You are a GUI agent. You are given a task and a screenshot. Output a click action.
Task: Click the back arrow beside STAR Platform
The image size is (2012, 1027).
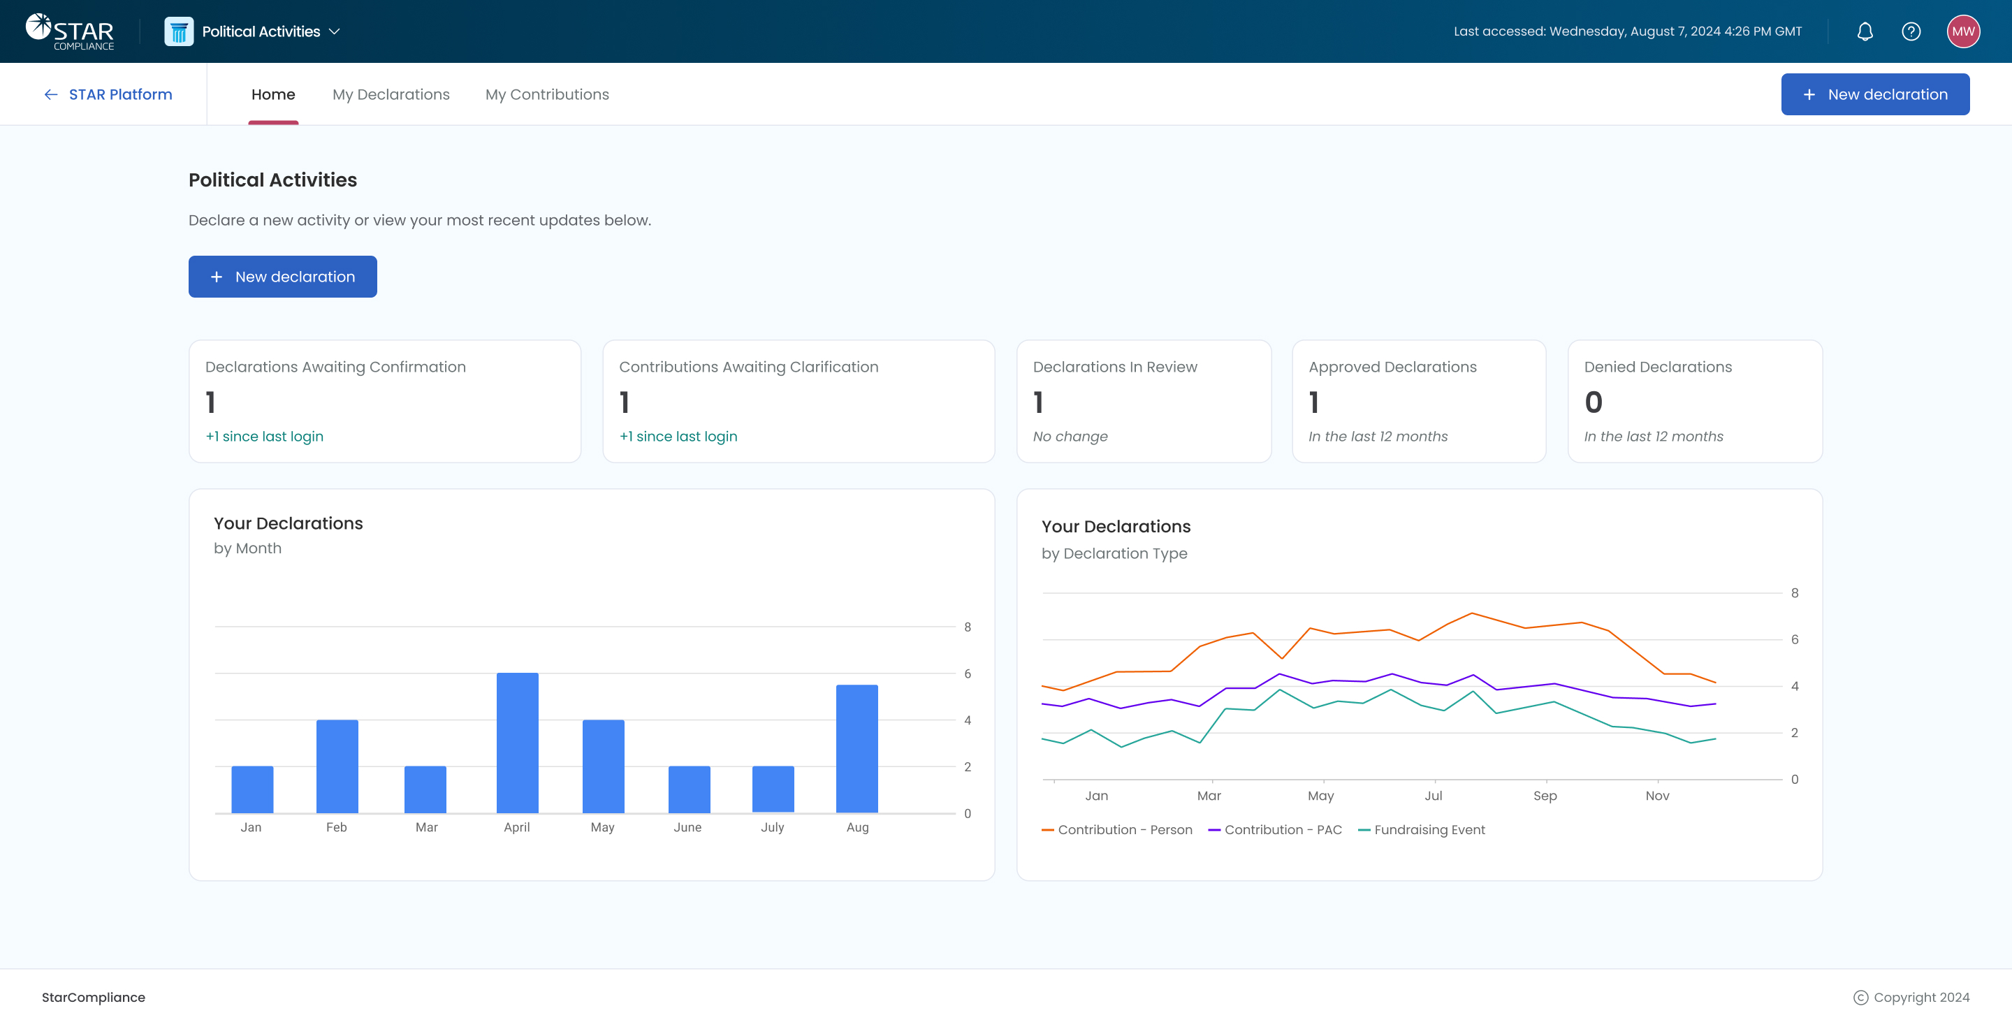click(x=51, y=94)
